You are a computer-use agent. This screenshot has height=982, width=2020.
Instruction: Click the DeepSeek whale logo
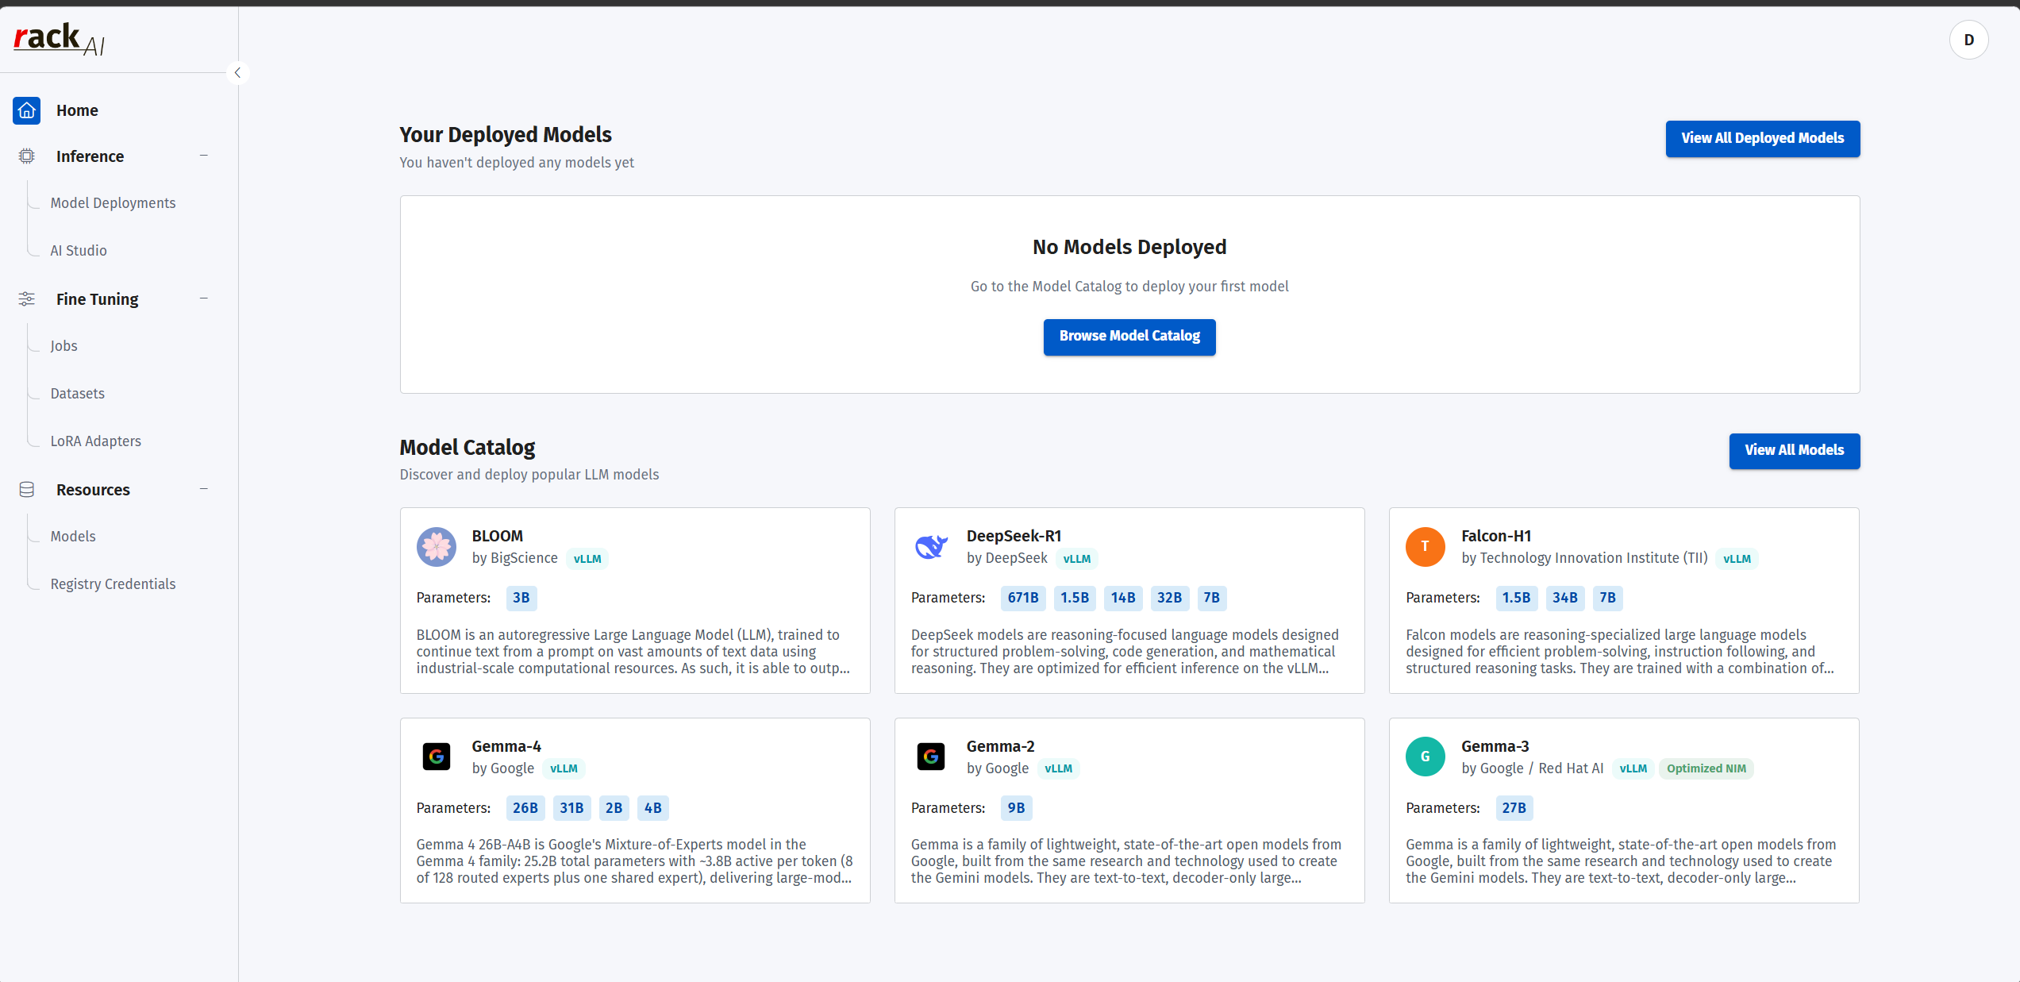pyautogui.click(x=931, y=547)
